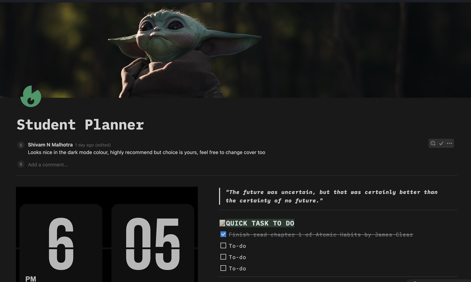Click the memo emoji before QUICK TASK TO DO
This screenshot has height=282, width=471.
(222, 223)
